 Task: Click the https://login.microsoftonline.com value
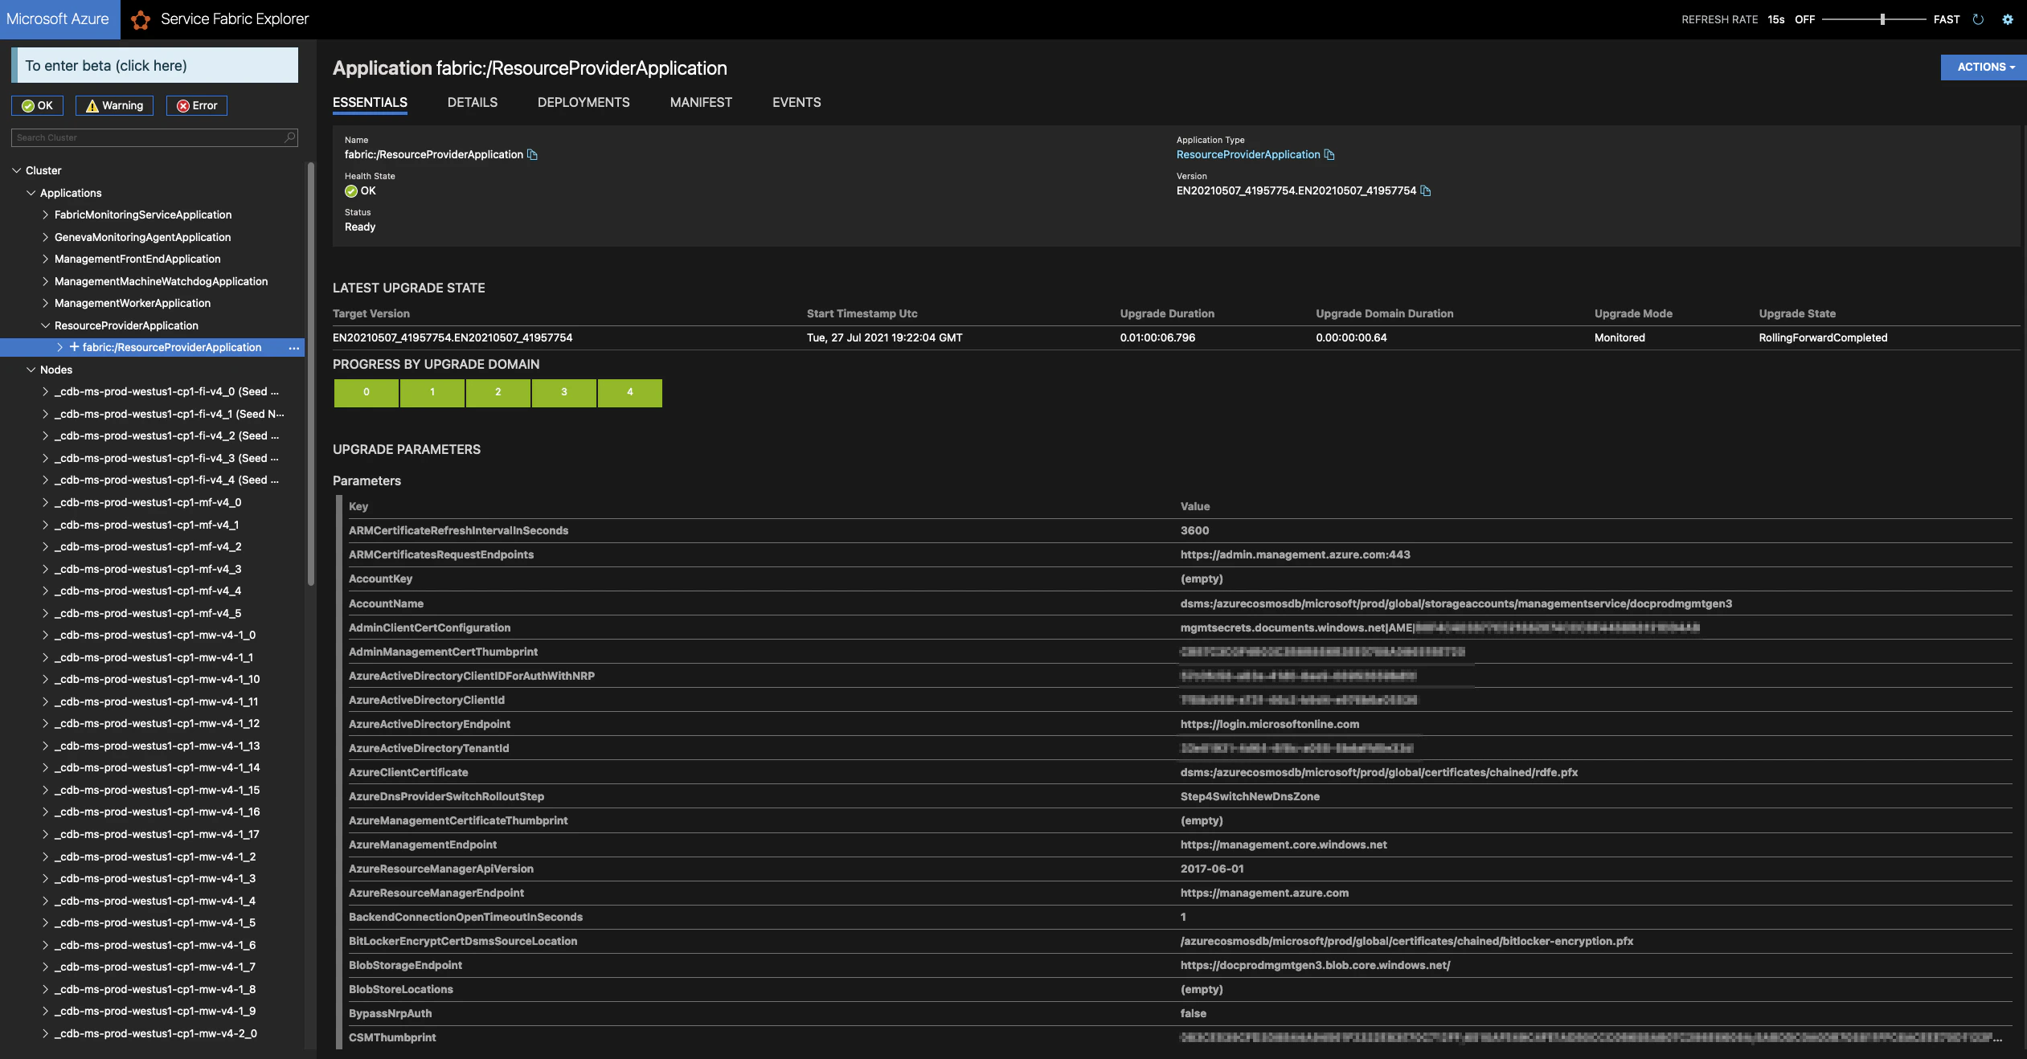(x=1270, y=724)
